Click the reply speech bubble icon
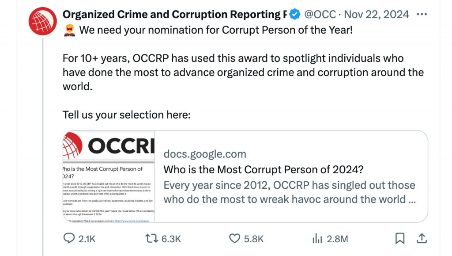This screenshot has width=452, height=256. [69, 239]
